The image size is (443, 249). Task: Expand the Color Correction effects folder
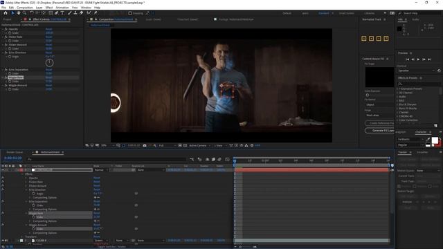click(x=397, y=120)
